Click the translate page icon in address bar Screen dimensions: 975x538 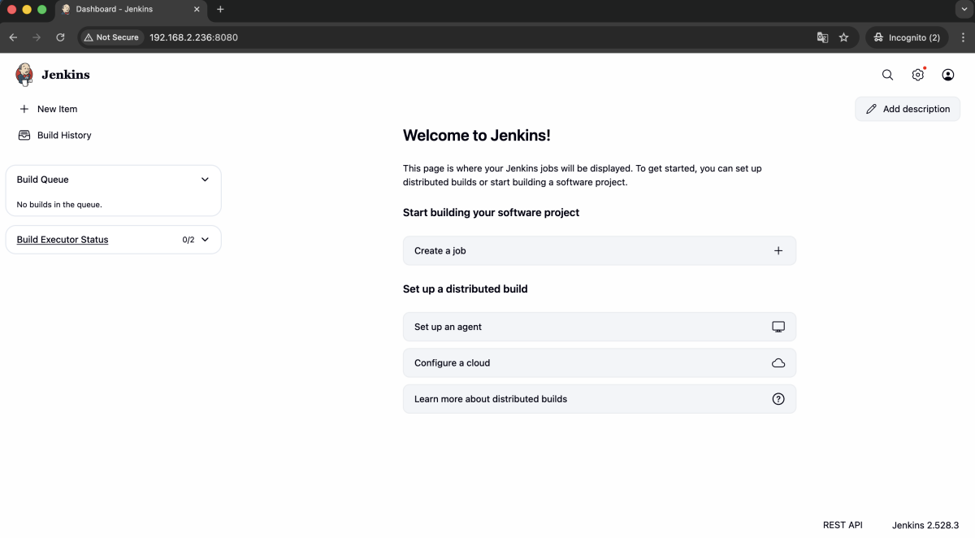click(x=822, y=37)
